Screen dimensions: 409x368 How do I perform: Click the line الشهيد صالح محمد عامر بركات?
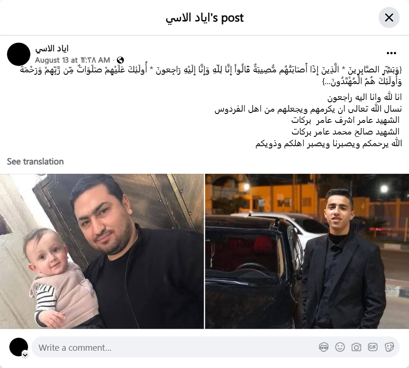[345, 132]
